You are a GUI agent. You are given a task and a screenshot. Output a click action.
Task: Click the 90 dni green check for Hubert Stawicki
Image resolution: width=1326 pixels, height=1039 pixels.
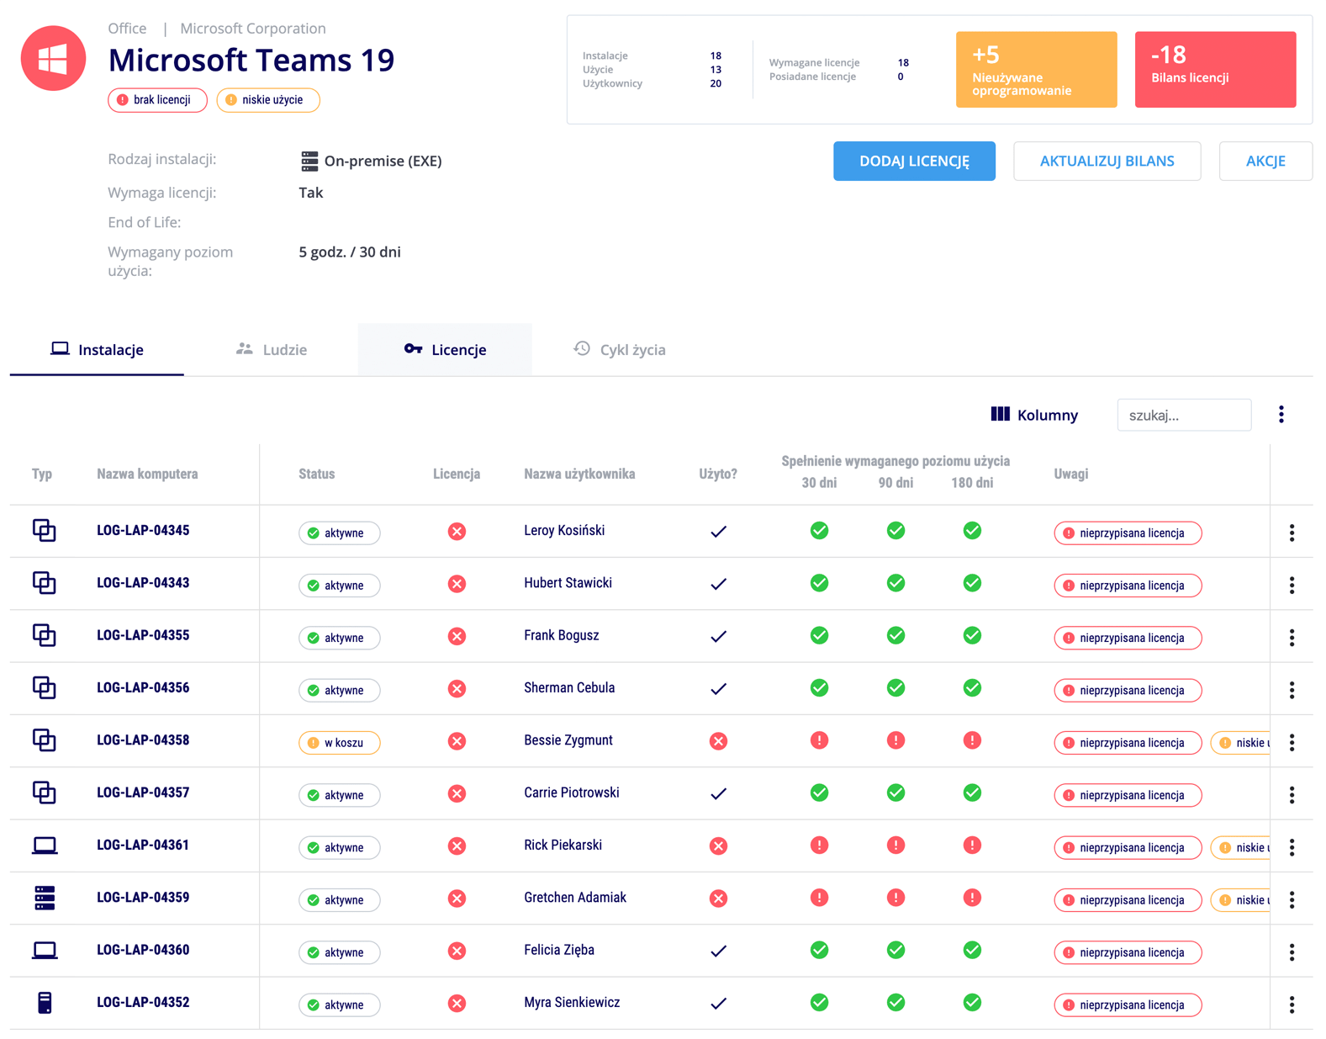895,583
